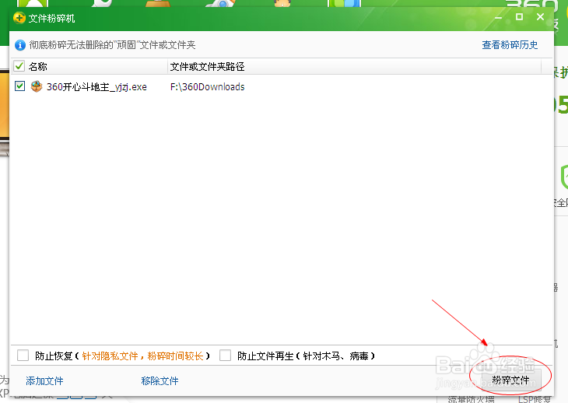
Task: Click the green shield icon in the background 360 window
Action: coord(563,177)
